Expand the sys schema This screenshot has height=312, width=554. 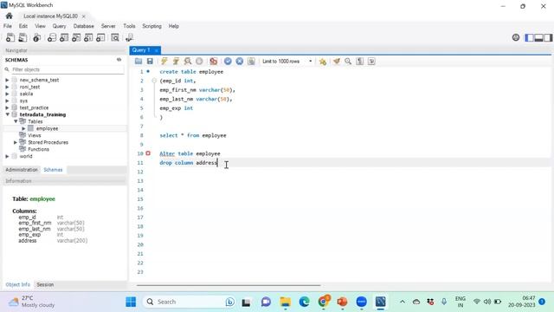point(7,101)
